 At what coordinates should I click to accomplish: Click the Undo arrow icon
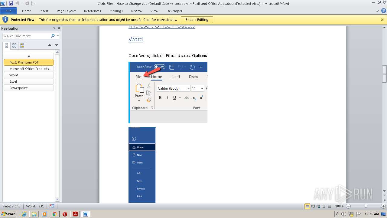pos(17,3)
